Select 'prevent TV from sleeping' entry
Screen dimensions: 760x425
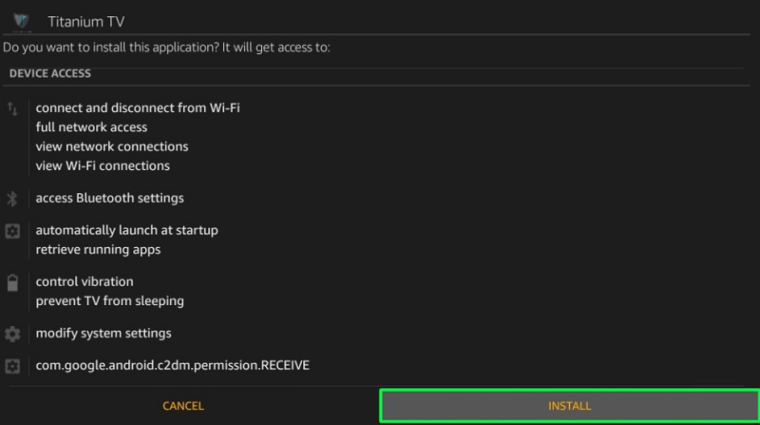[109, 300]
